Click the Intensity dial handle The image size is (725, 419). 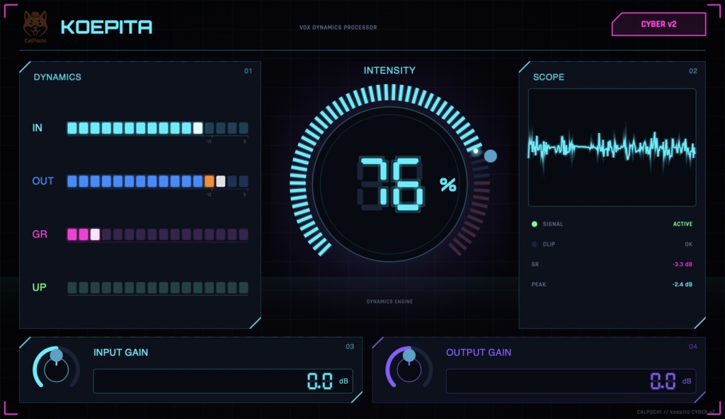pyautogui.click(x=490, y=156)
